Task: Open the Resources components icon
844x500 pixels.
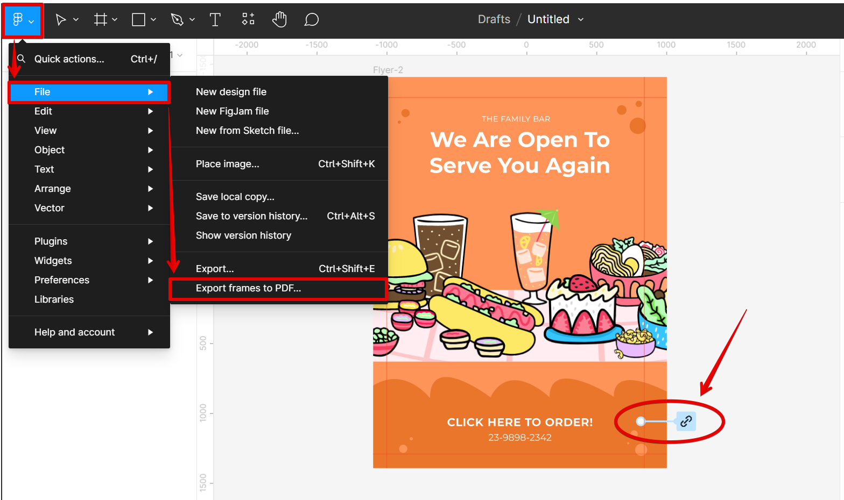Action: pyautogui.click(x=248, y=20)
